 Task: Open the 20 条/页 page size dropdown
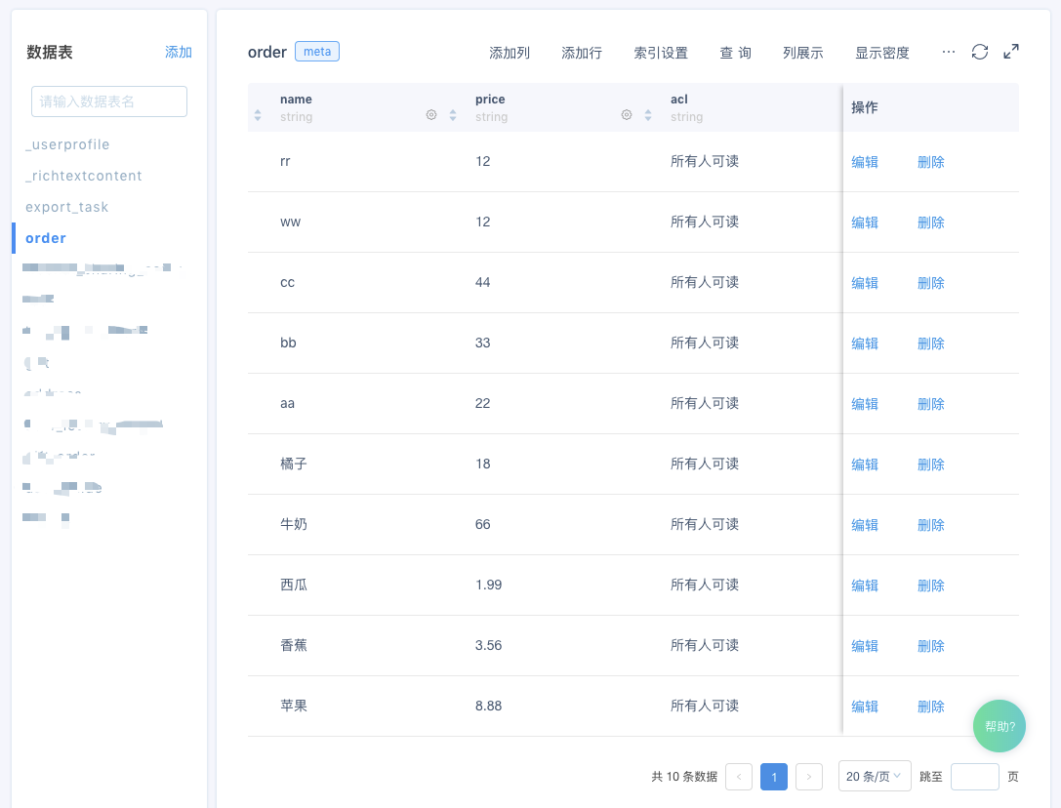(x=874, y=776)
